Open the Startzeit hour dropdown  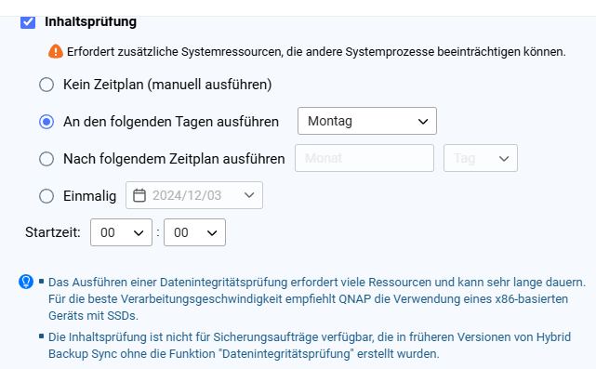point(121,232)
